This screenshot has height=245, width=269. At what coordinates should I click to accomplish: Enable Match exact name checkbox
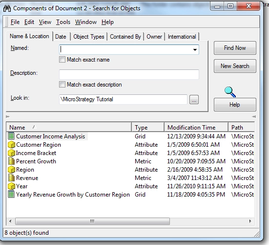(62, 60)
